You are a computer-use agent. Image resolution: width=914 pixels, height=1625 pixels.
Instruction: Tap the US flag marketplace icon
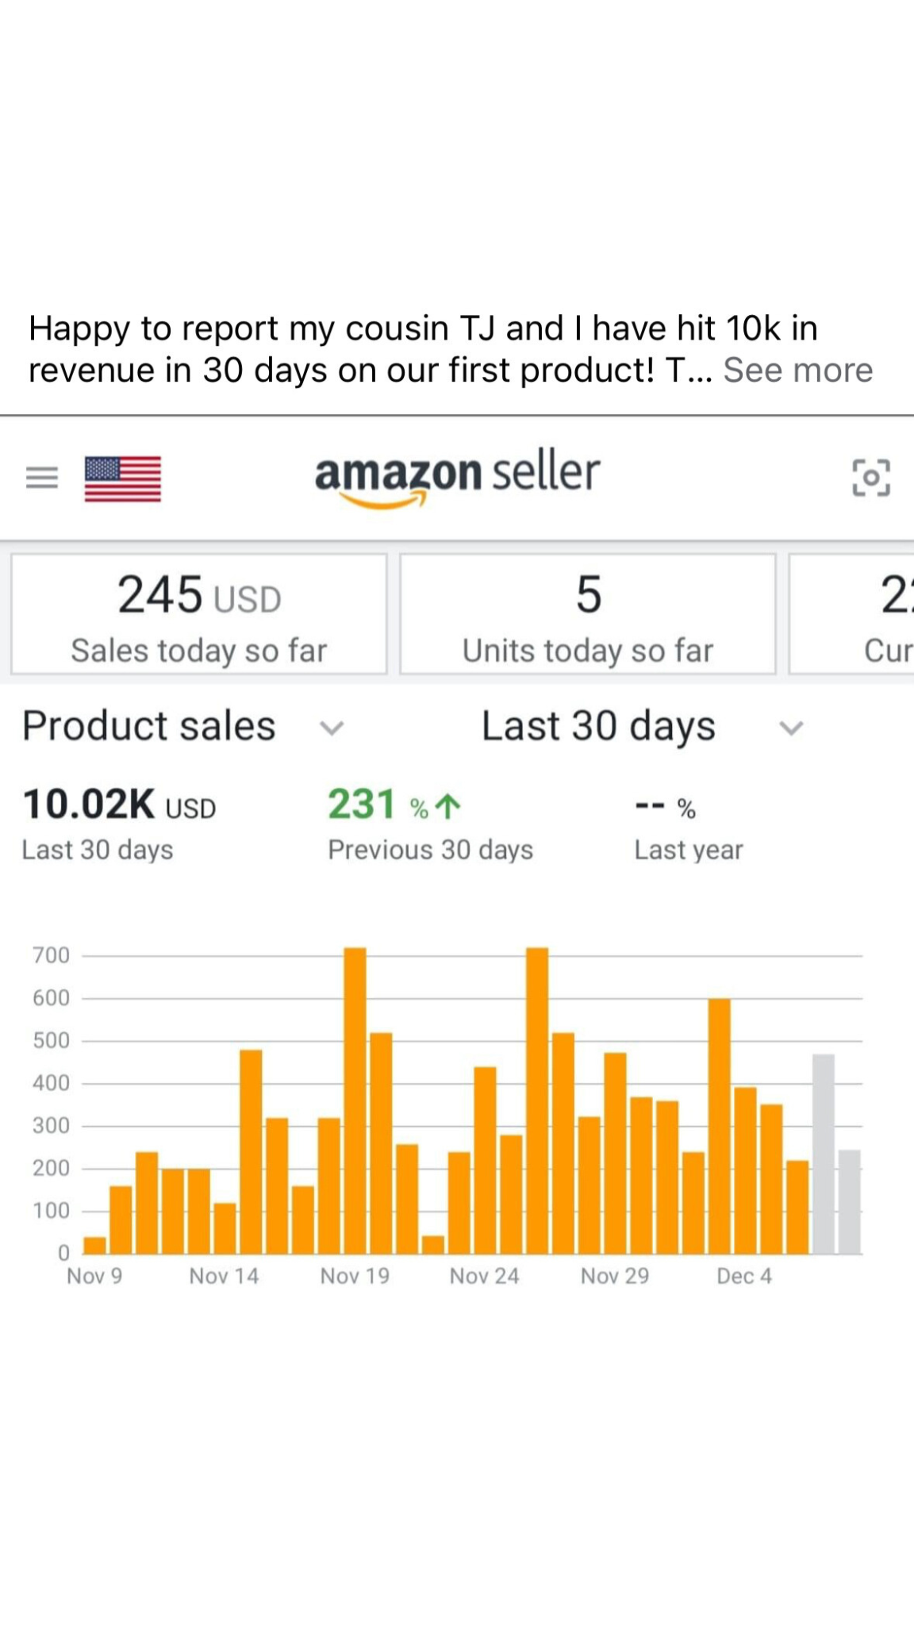[x=123, y=478]
